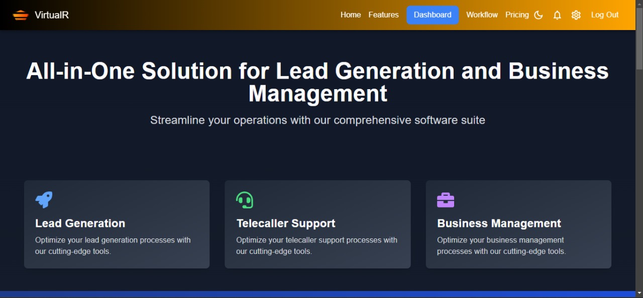Click the green headset Telecaller Support icon
643x298 pixels.
245,200
